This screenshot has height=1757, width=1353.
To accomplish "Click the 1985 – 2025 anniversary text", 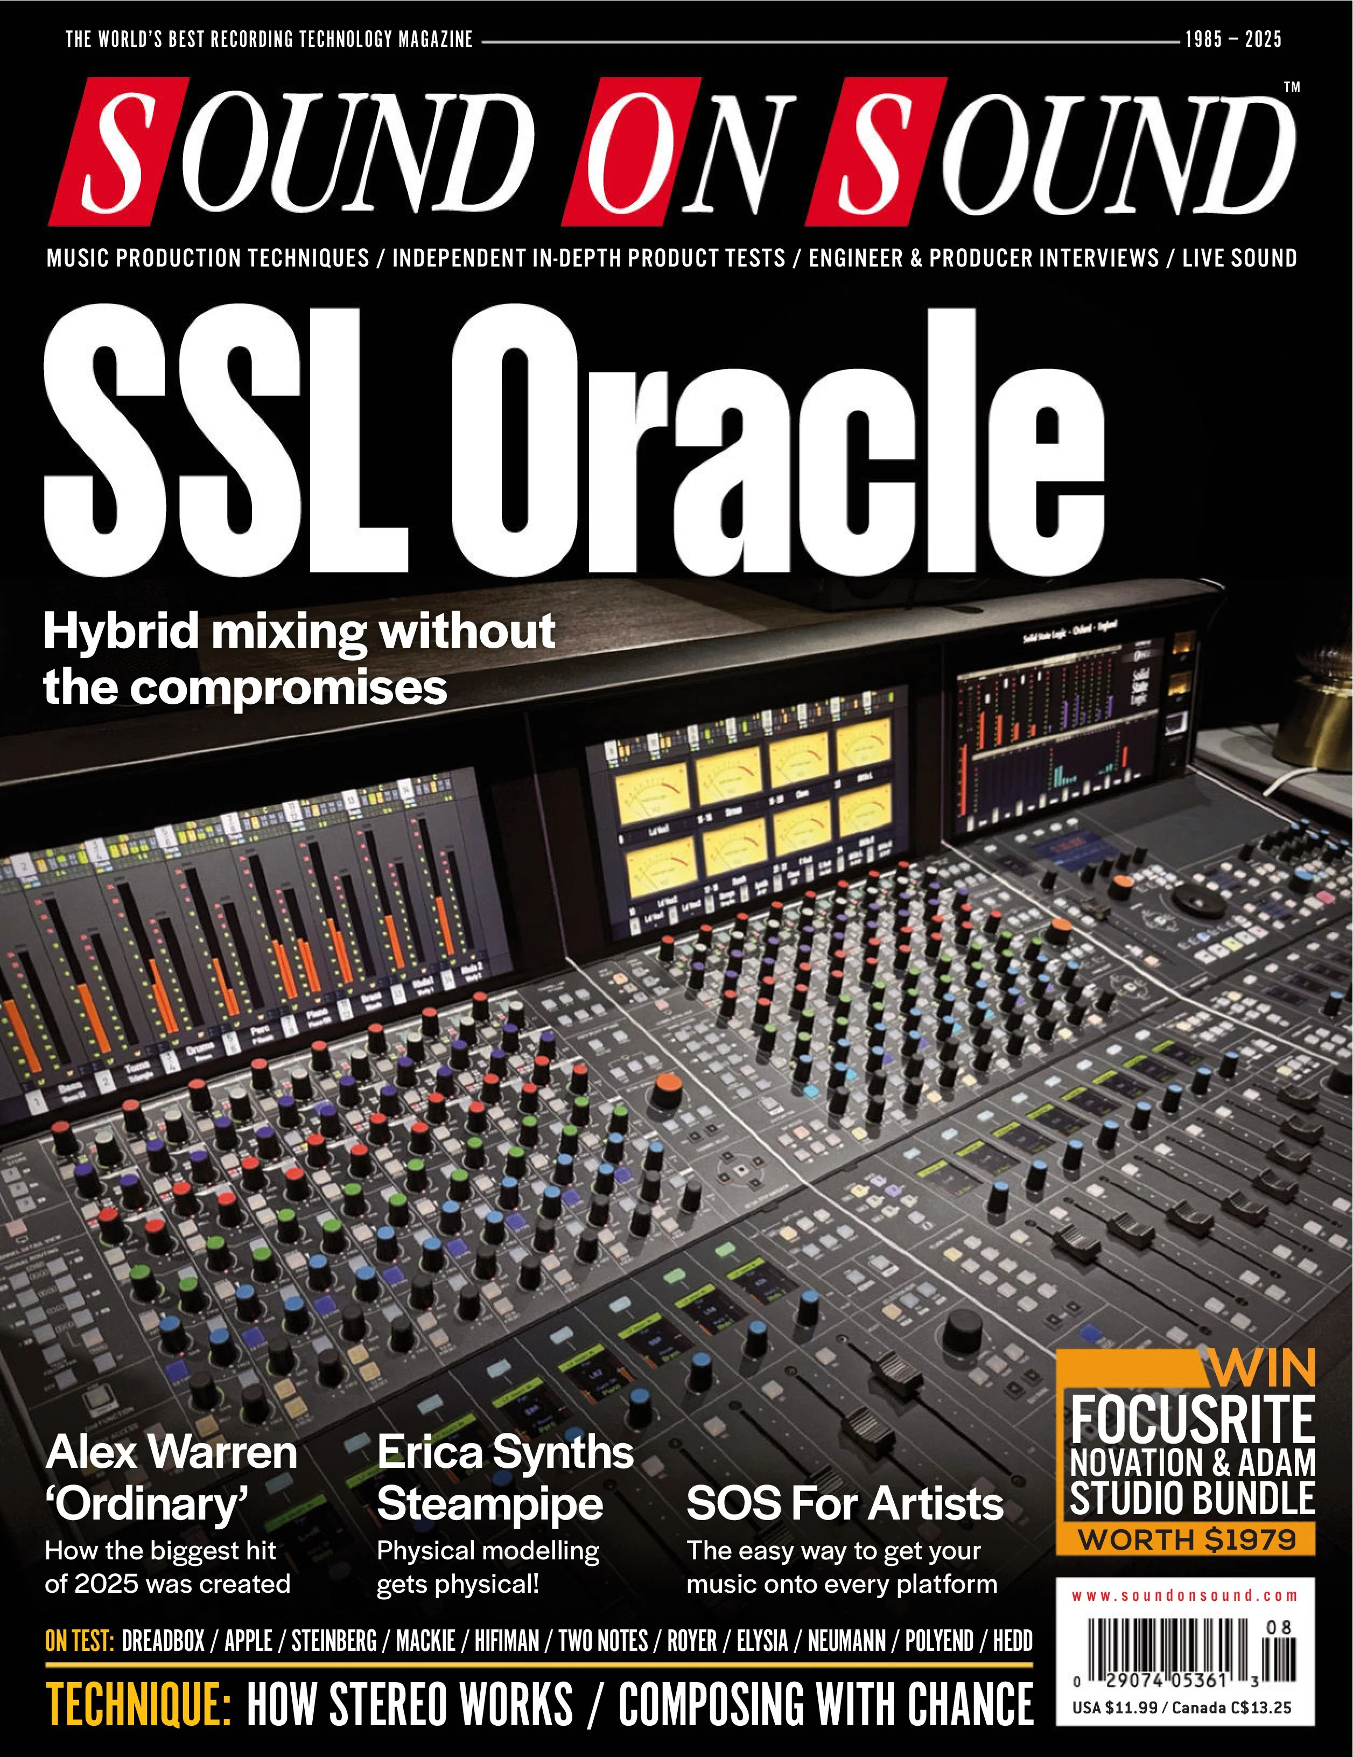I will tap(1234, 39).
